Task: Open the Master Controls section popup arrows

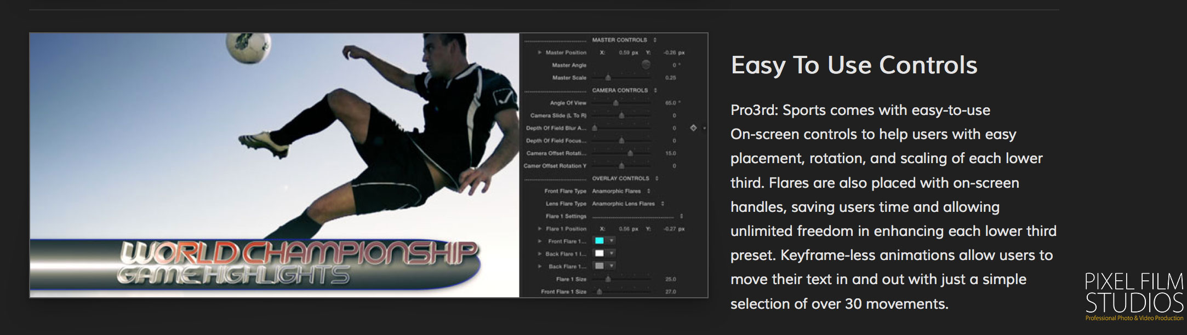Action: [x=655, y=40]
